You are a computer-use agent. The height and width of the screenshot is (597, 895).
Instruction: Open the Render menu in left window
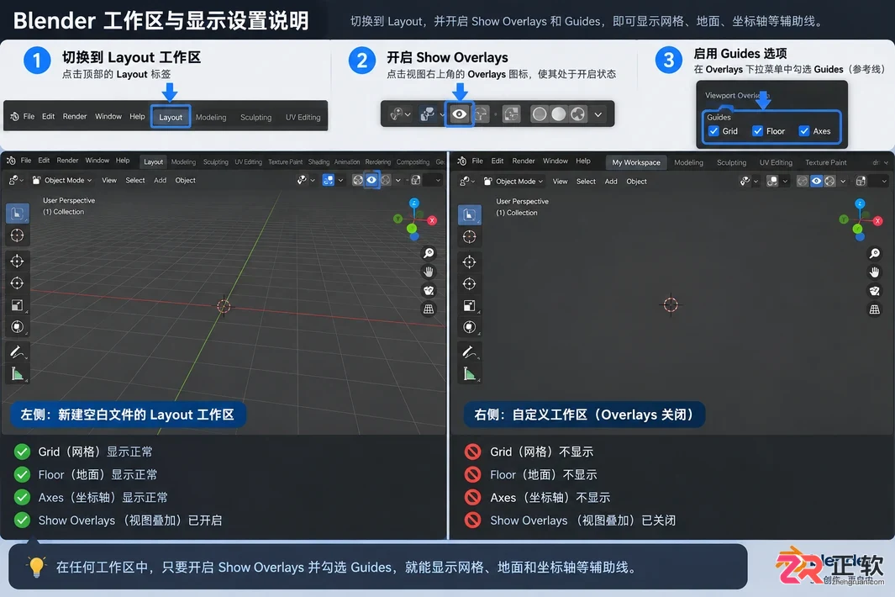point(67,161)
